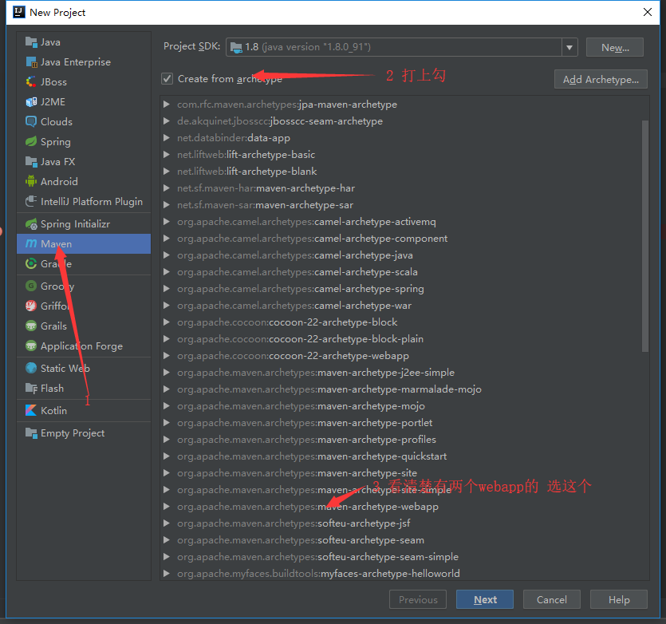Click the IntelliJ logo in title bar
The width and height of the screenshot is (666, 624).
(19, 12)
